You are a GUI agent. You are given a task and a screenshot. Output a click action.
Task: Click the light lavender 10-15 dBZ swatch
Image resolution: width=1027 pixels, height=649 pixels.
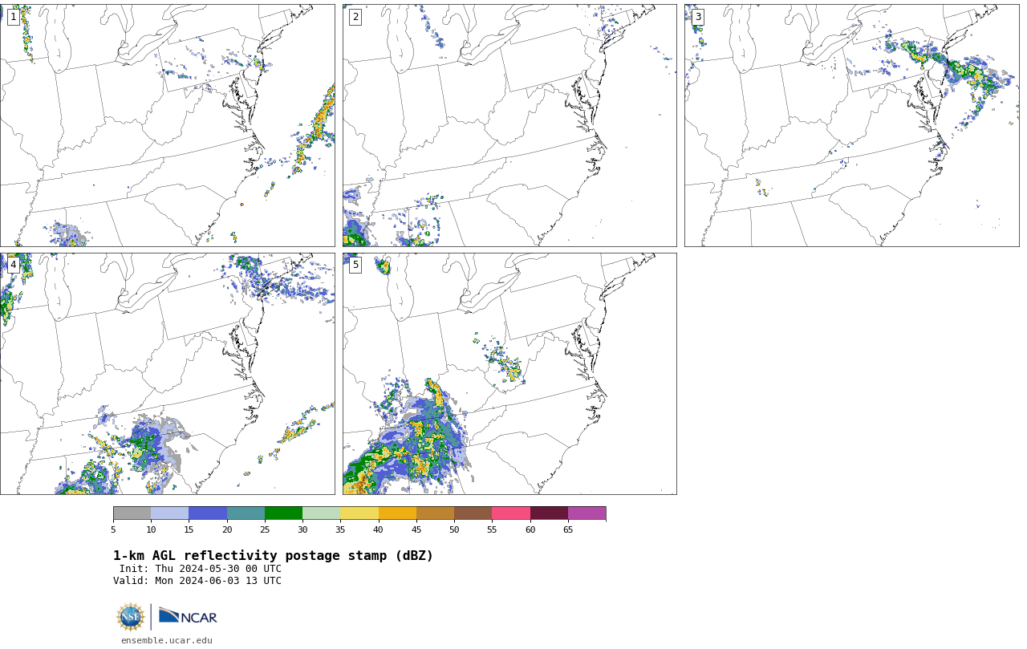pyautogui.click(x=169, y=513)
